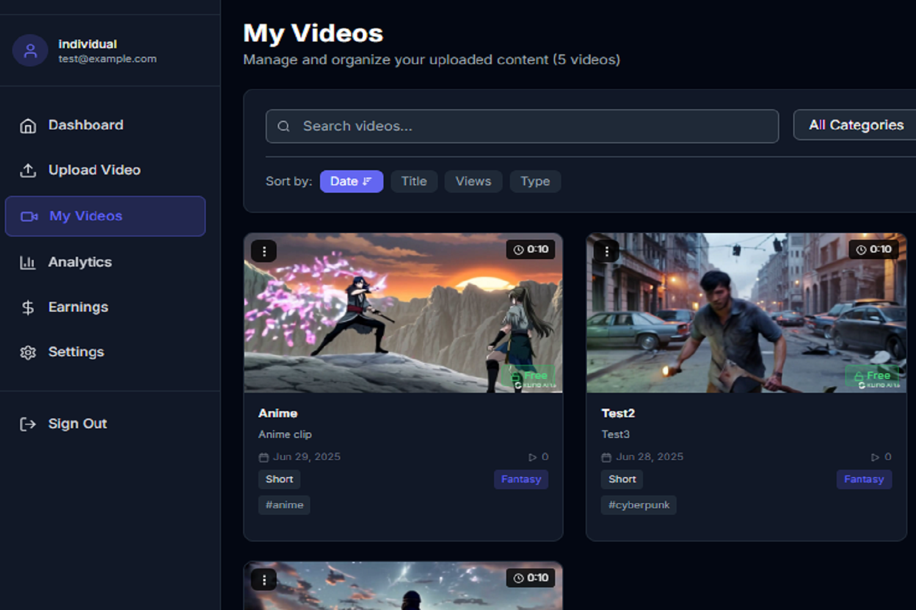Focus the Search videos field
Viewport: 916px width, 610px height.
pos(522,126)
